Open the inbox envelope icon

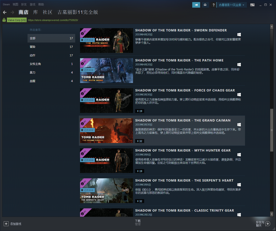pyautogui.click(x=205, y=5)
